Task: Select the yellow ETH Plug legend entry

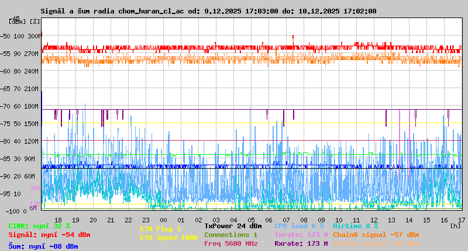Action: tap(160, 229)
